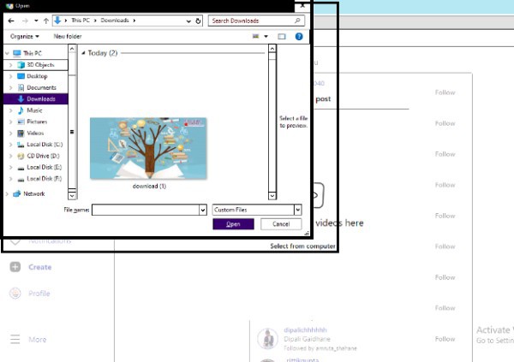Expand the Music tree node

point(10,110)
